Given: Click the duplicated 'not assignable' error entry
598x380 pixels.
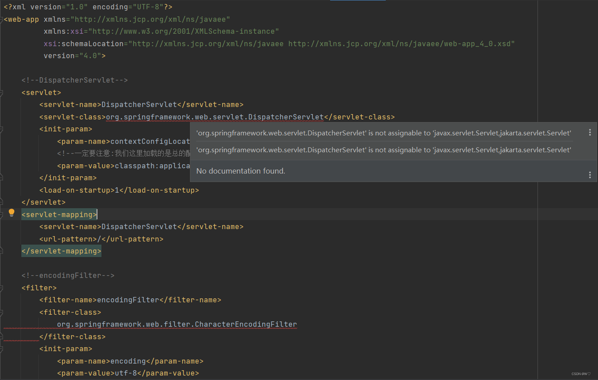Looking at the screenshot, I should 384,150.
